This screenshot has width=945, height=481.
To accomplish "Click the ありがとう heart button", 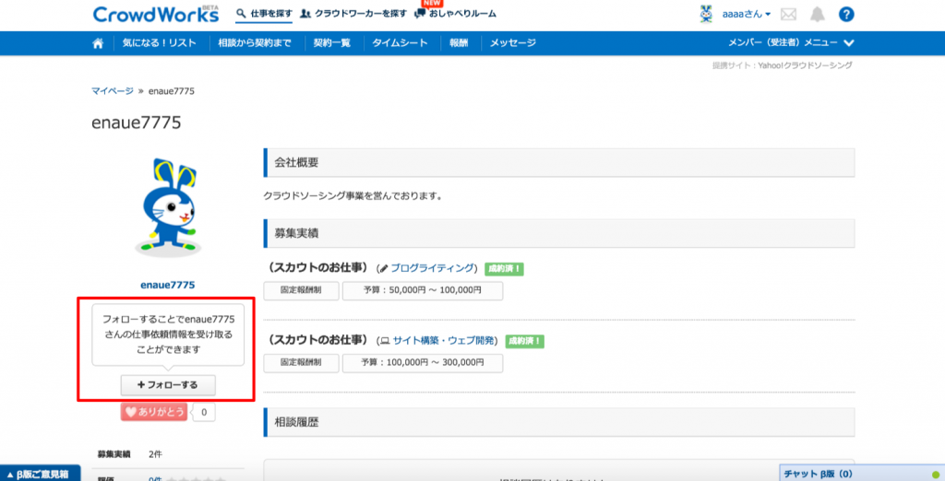I will click(153, 412).
